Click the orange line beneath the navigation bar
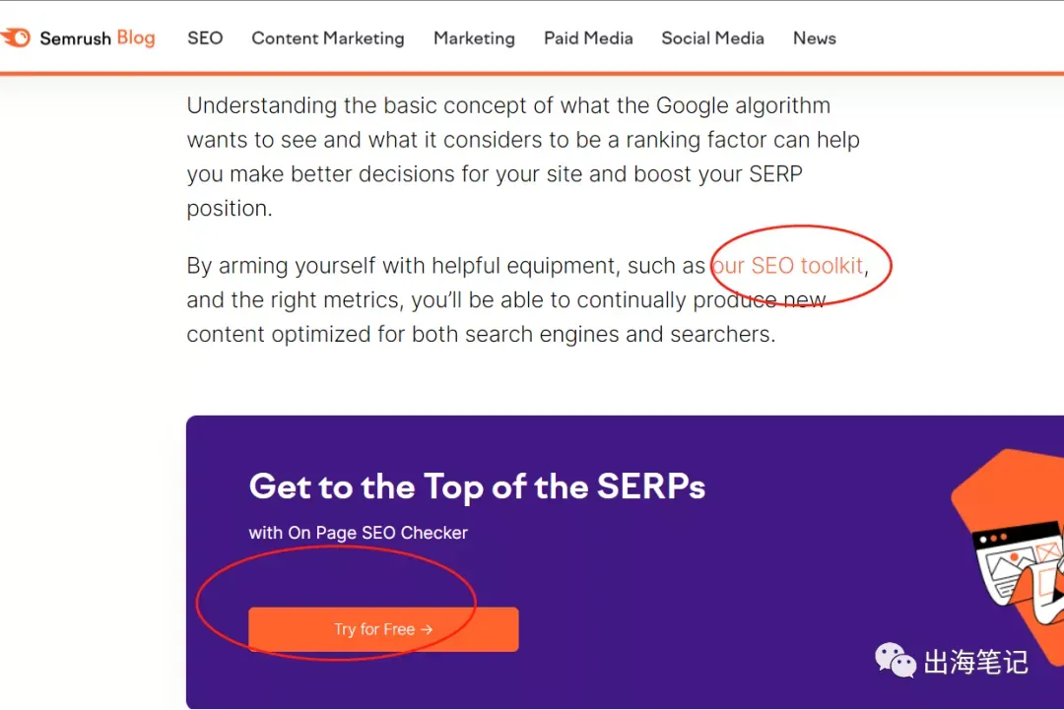The image size is (1064, 710). pos(532,73)
